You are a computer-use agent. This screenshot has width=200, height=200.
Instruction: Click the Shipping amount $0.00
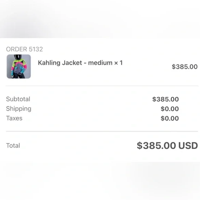170,109
